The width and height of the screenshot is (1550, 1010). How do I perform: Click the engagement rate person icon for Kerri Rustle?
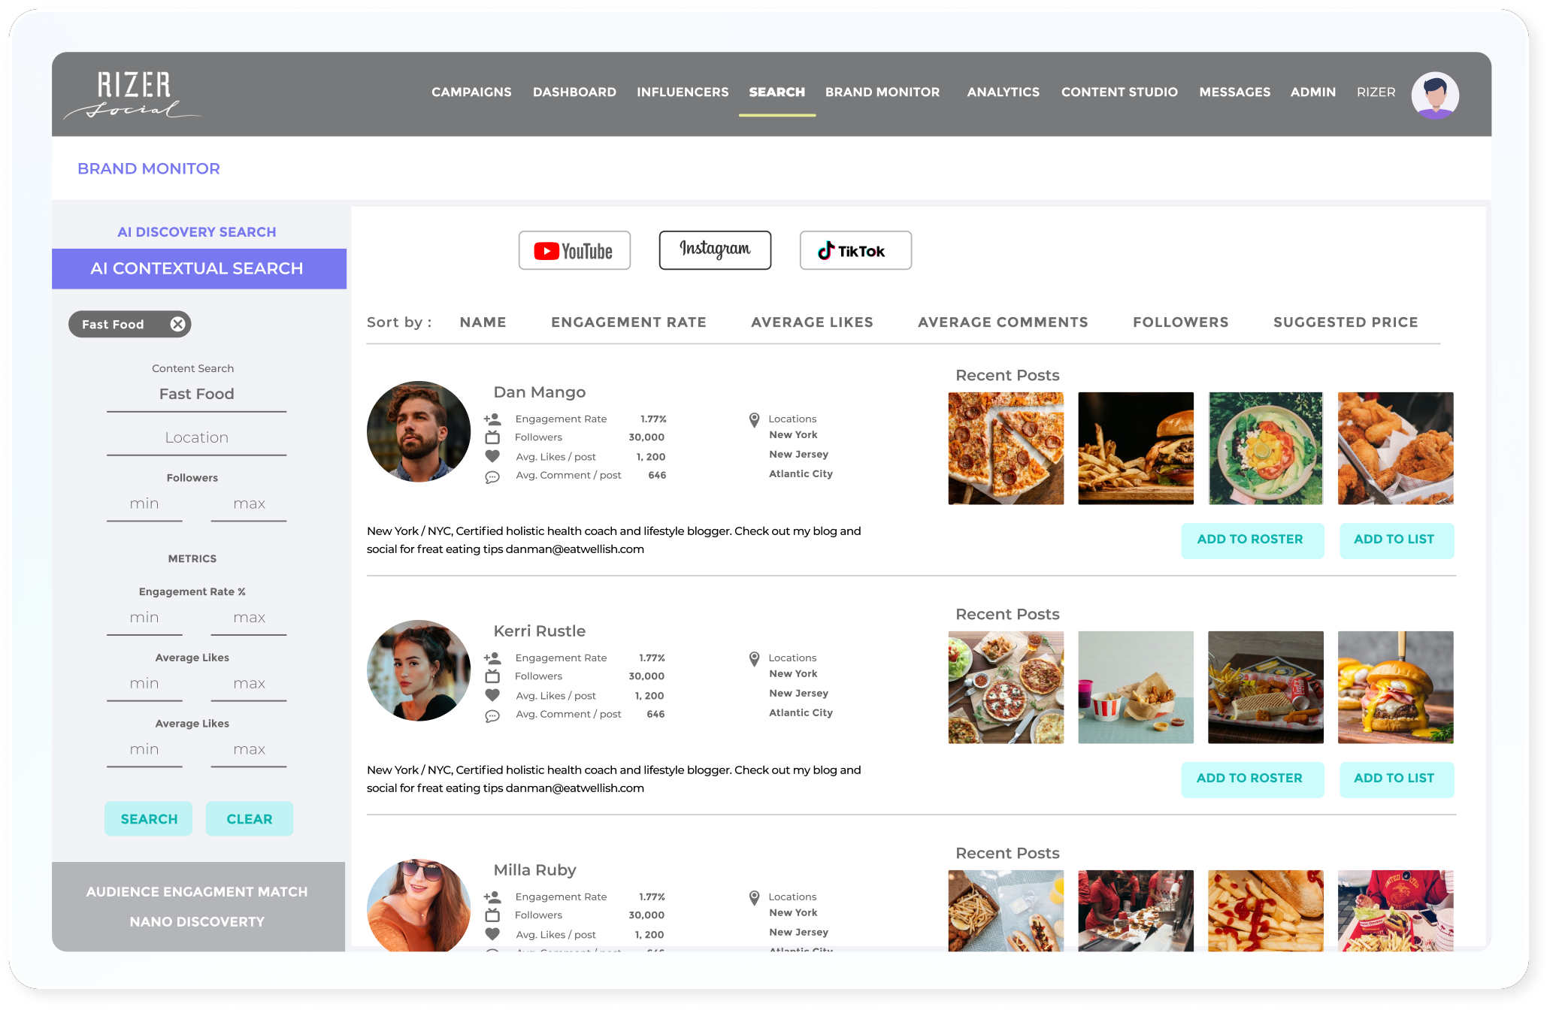(x=493, y=656)
